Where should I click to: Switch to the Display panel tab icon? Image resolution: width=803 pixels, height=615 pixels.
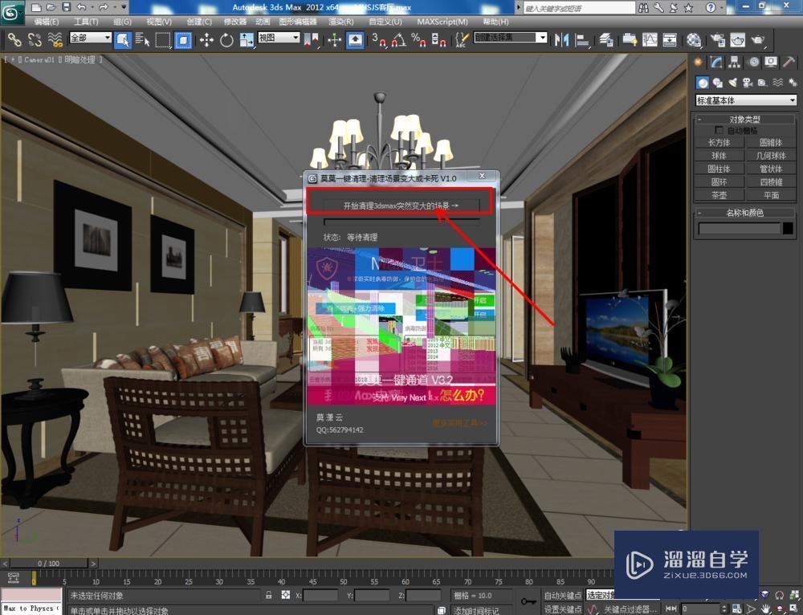pos(771,63)
